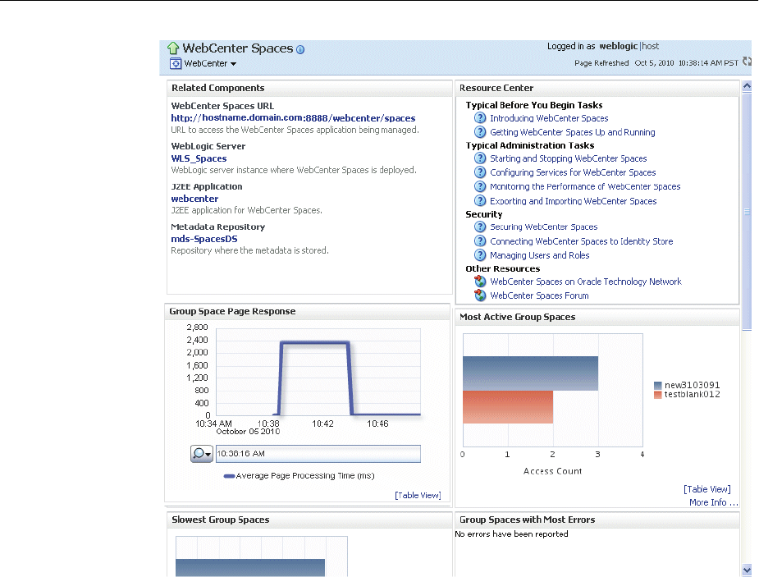Image resolution: width=759 pixels, height=577 pixels.
Task: Click the scroll down arrow of page scrollbar
Action: 746,569
